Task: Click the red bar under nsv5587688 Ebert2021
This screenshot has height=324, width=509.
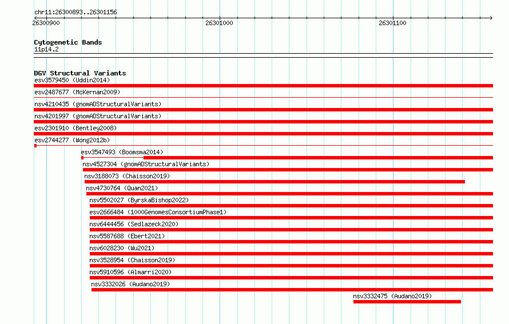Action: 292,242
